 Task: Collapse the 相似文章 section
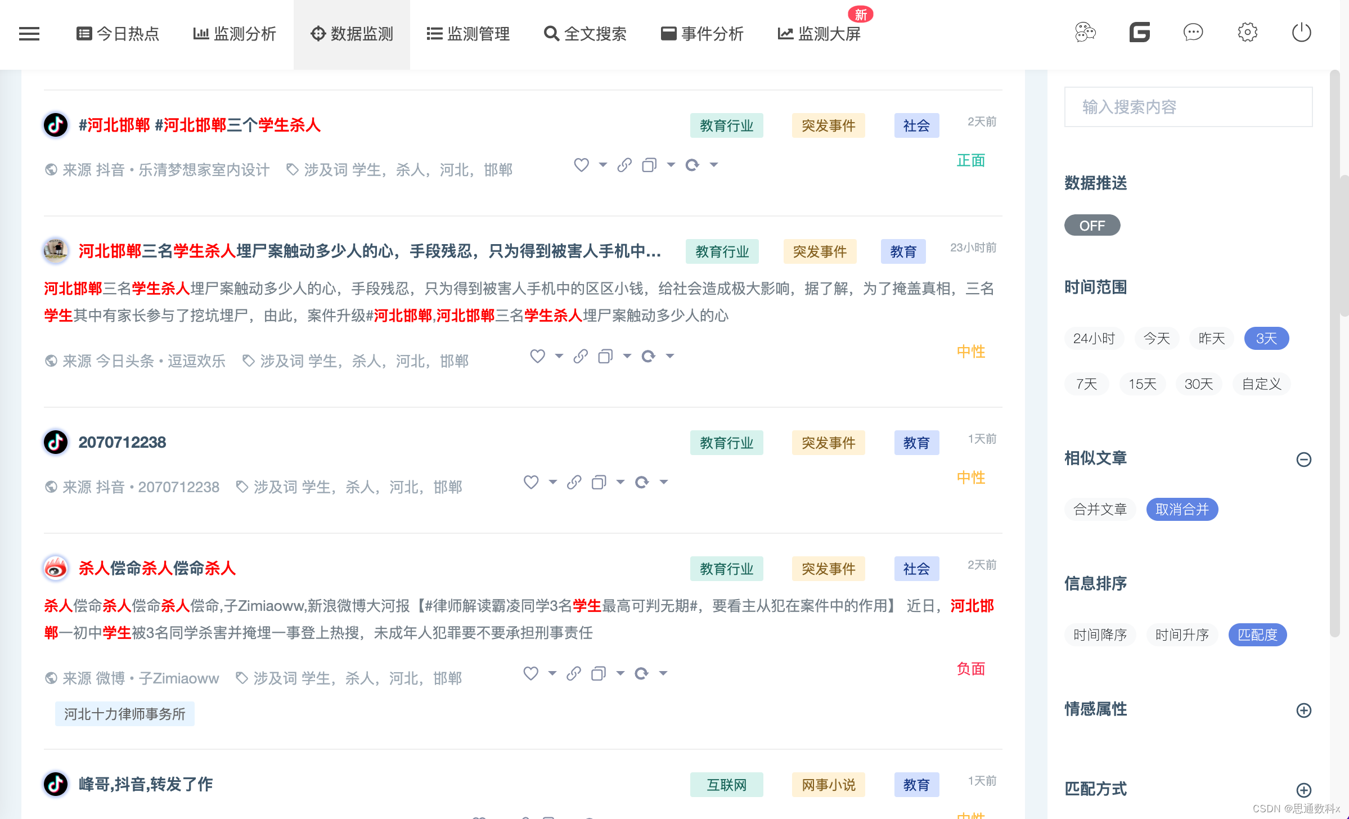coord(1303,460)
